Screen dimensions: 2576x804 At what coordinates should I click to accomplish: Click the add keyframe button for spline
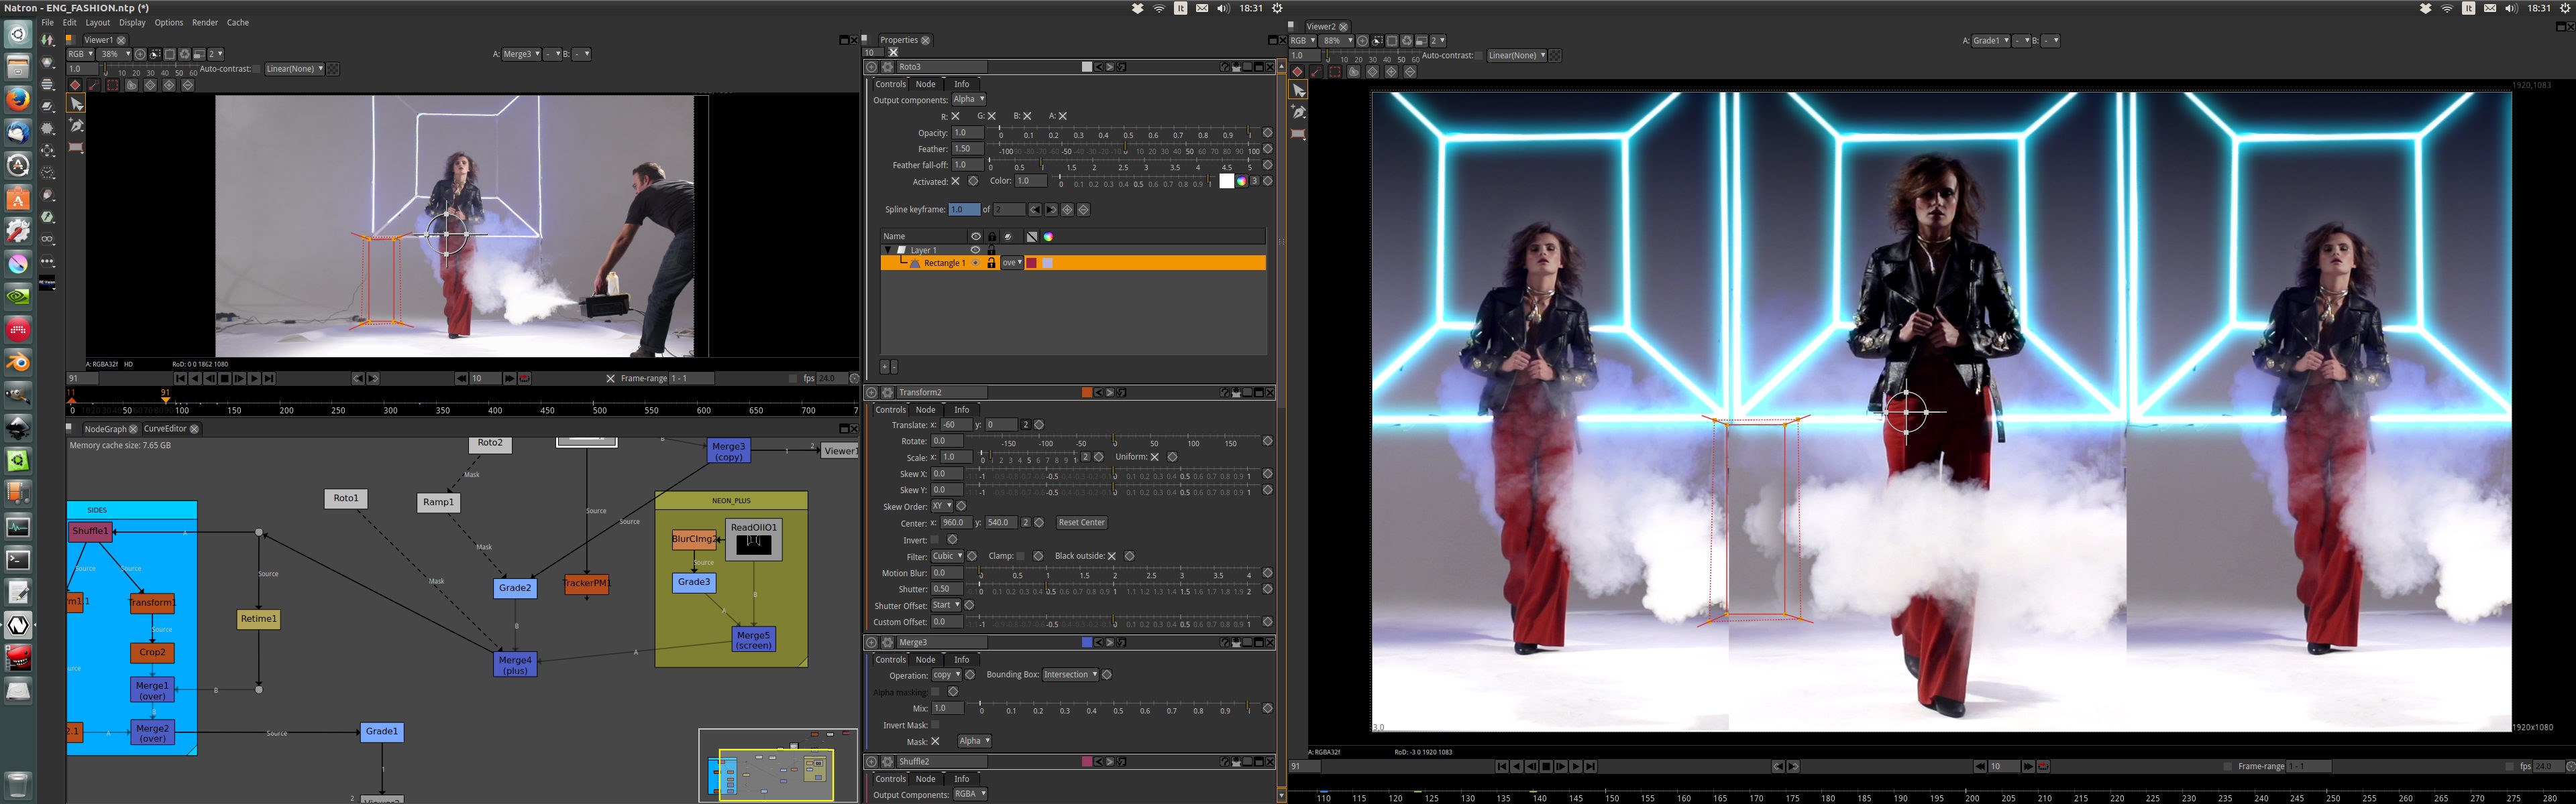click(1067, 210)
